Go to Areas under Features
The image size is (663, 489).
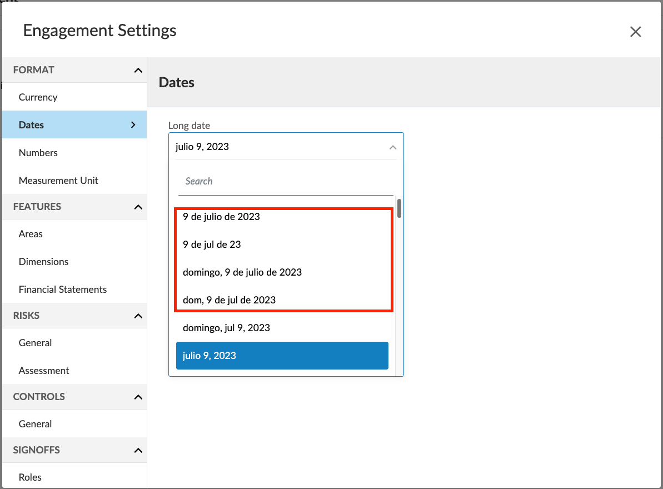tap(74, 234)
